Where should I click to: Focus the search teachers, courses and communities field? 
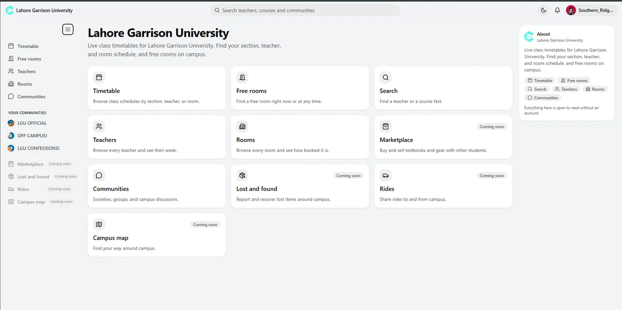305,10
